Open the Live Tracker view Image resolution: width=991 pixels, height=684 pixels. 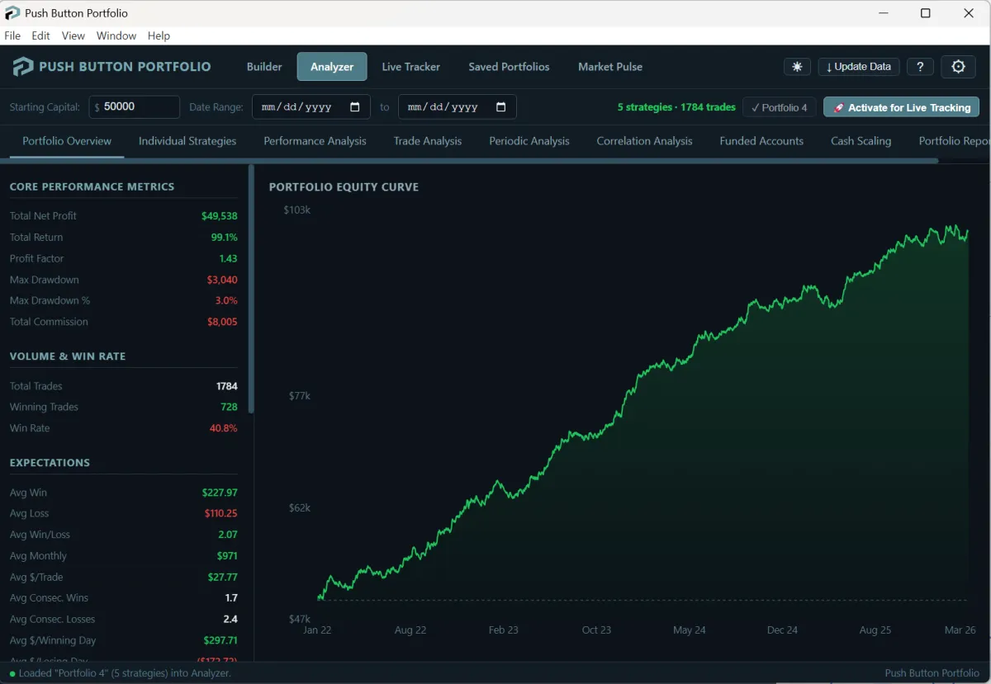410,67
